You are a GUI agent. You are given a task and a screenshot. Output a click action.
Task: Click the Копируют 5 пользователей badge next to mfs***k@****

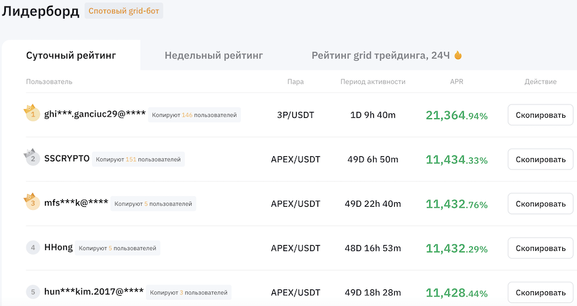[x=153, y=204]
